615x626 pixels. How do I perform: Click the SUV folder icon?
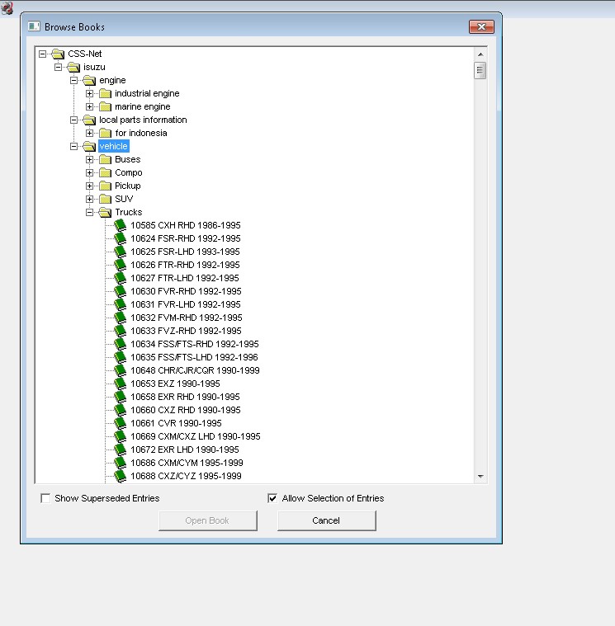(x=105, y=200)
